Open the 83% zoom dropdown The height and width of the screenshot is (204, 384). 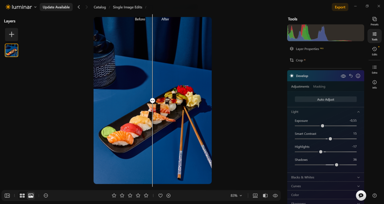[x=236, y=196]
